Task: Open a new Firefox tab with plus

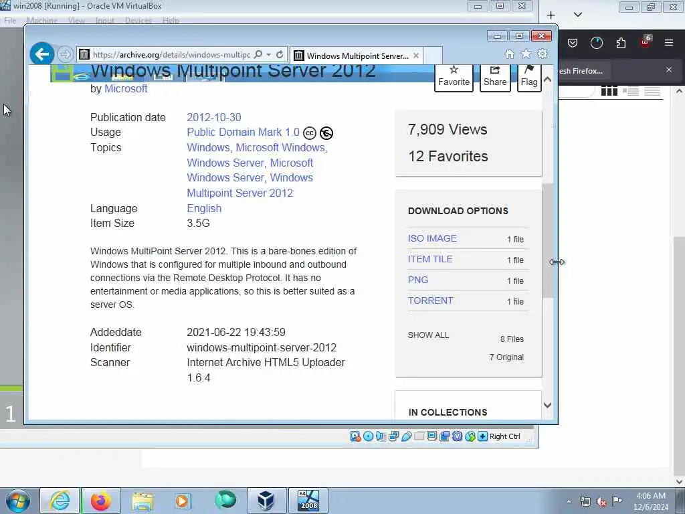Action: click(x=551, y=15)
